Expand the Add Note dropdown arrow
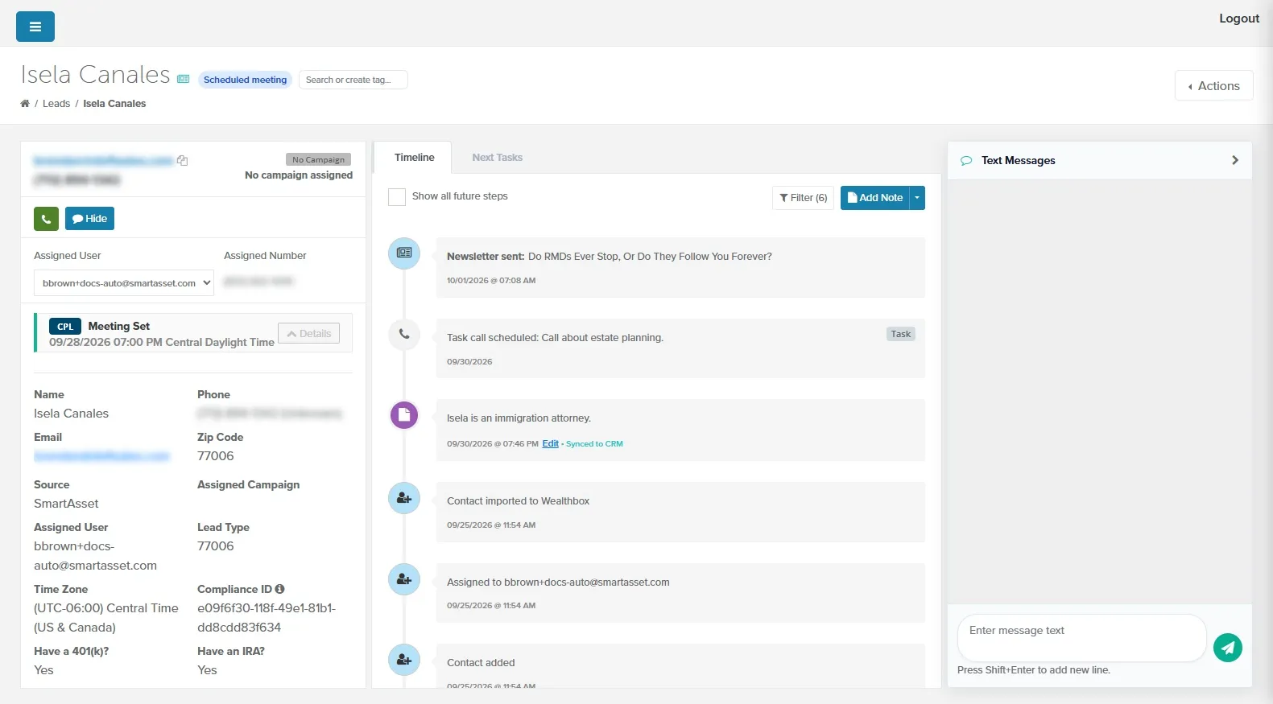The image size is (1273, 704). coord(917,198)
